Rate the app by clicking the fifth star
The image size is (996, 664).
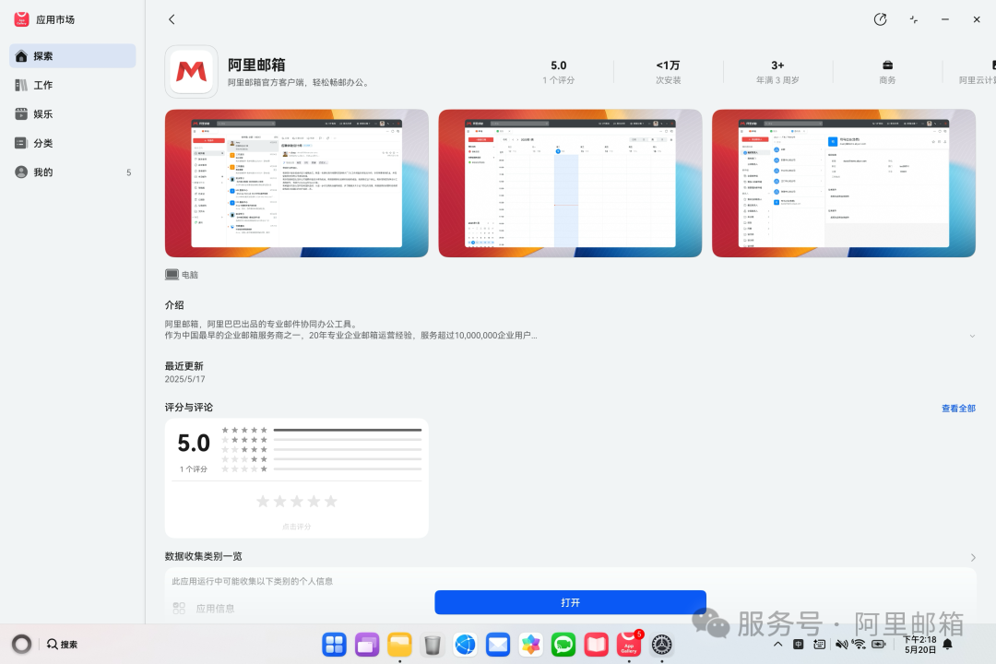tap(330, 501)
